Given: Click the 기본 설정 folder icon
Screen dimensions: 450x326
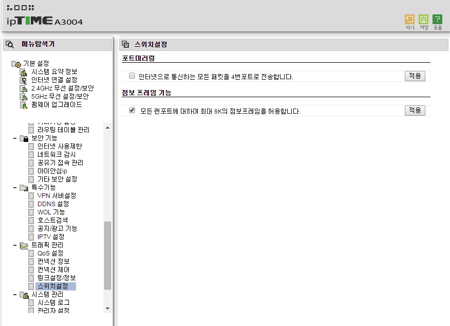Looking at the screenshot, I should pos(16,63).
